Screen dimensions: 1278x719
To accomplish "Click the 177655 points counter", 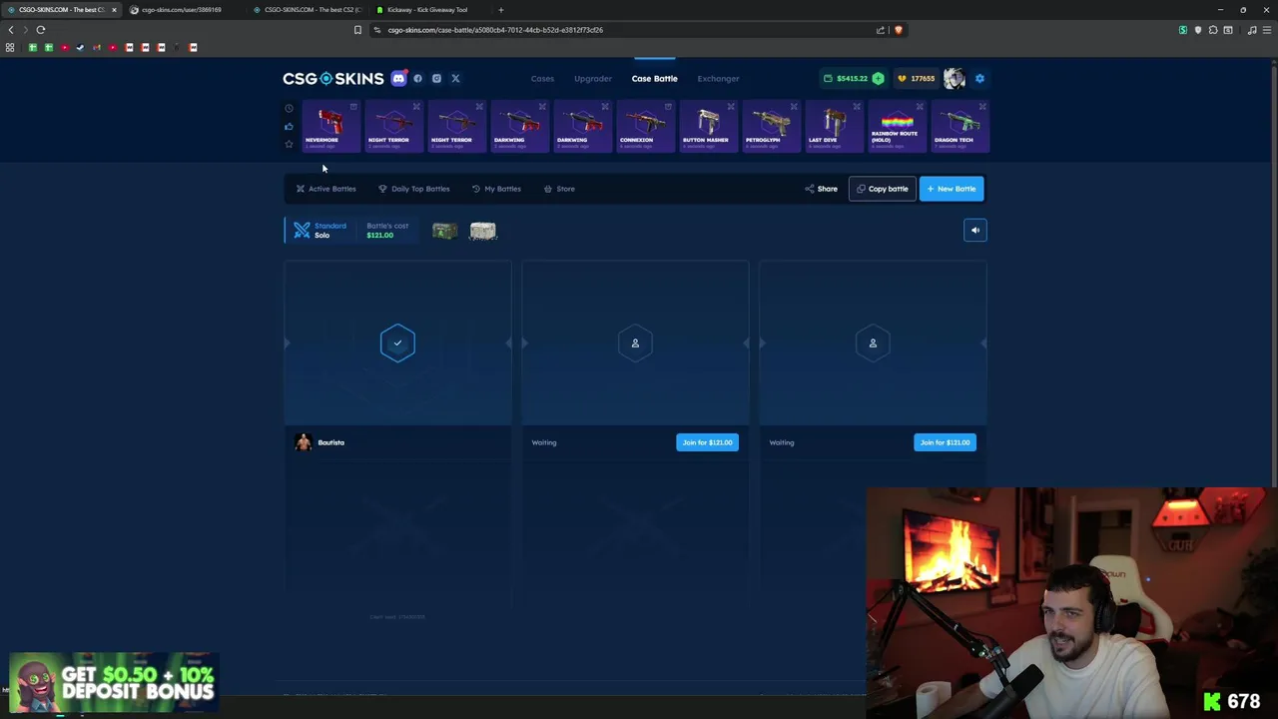I will [917, 78].
